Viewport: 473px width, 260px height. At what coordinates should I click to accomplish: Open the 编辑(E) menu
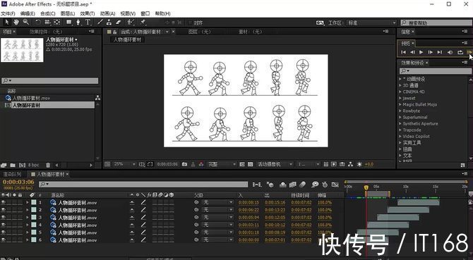[28, 13]
